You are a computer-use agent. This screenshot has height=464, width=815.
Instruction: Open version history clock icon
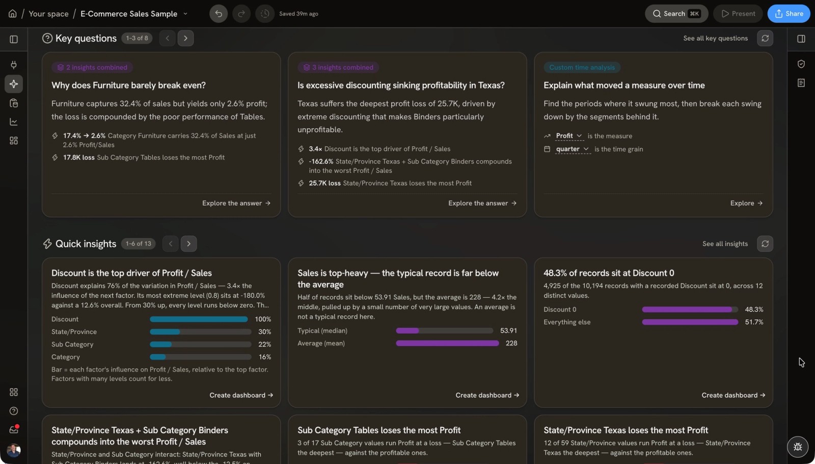point(265,14)
